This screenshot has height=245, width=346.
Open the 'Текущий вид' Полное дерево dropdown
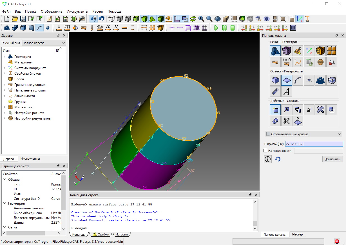tap(44, 43)
